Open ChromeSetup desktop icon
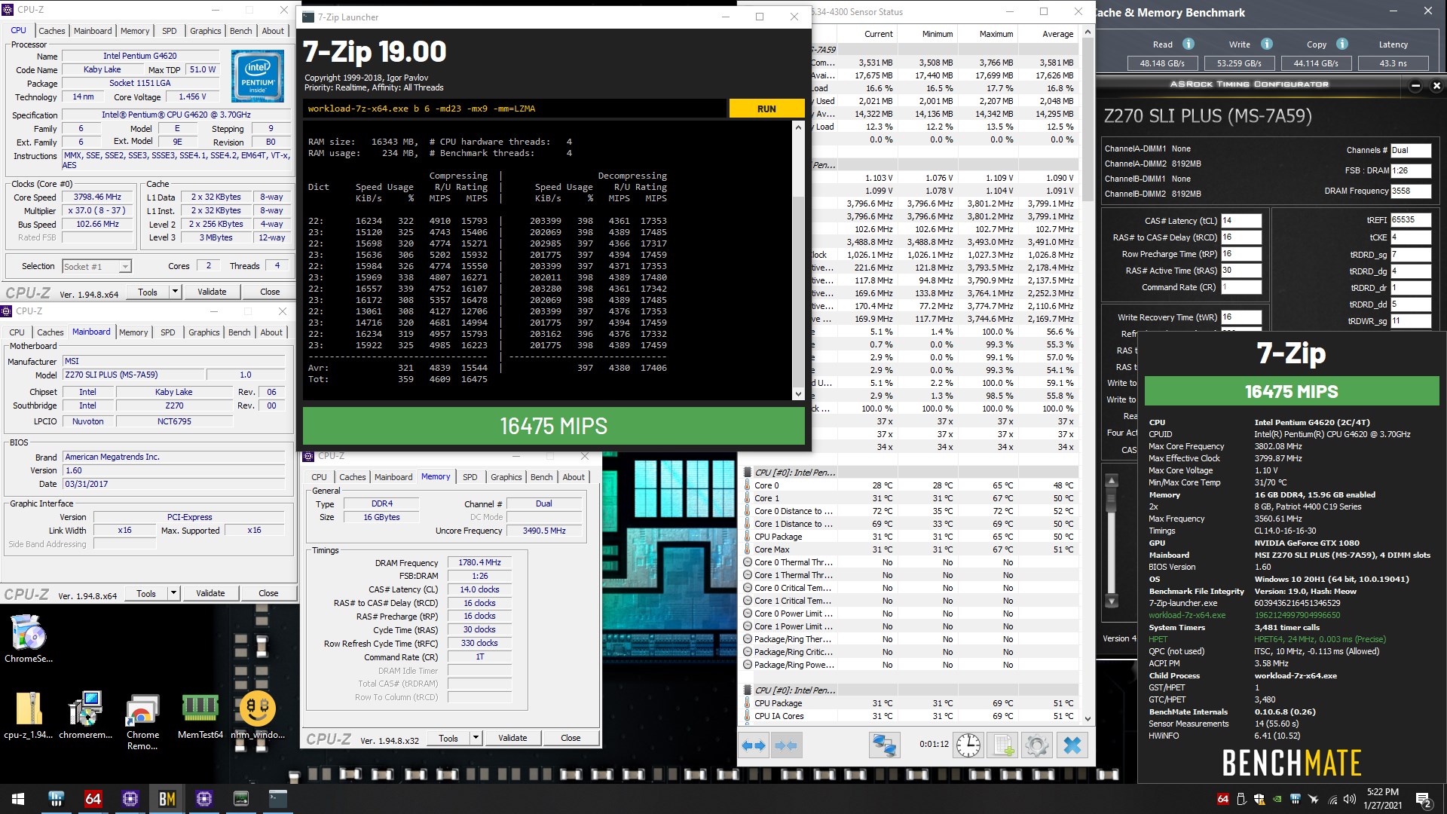The image size is (1447, 814). 29,638
